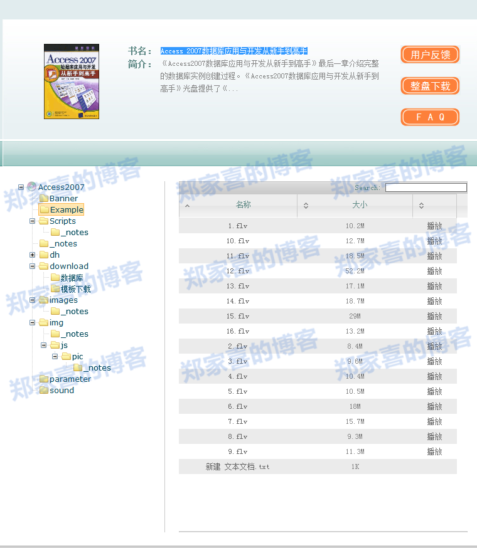
Task: Expand the dh folder node
Action: pyautogui.click(x=32, y=255)
